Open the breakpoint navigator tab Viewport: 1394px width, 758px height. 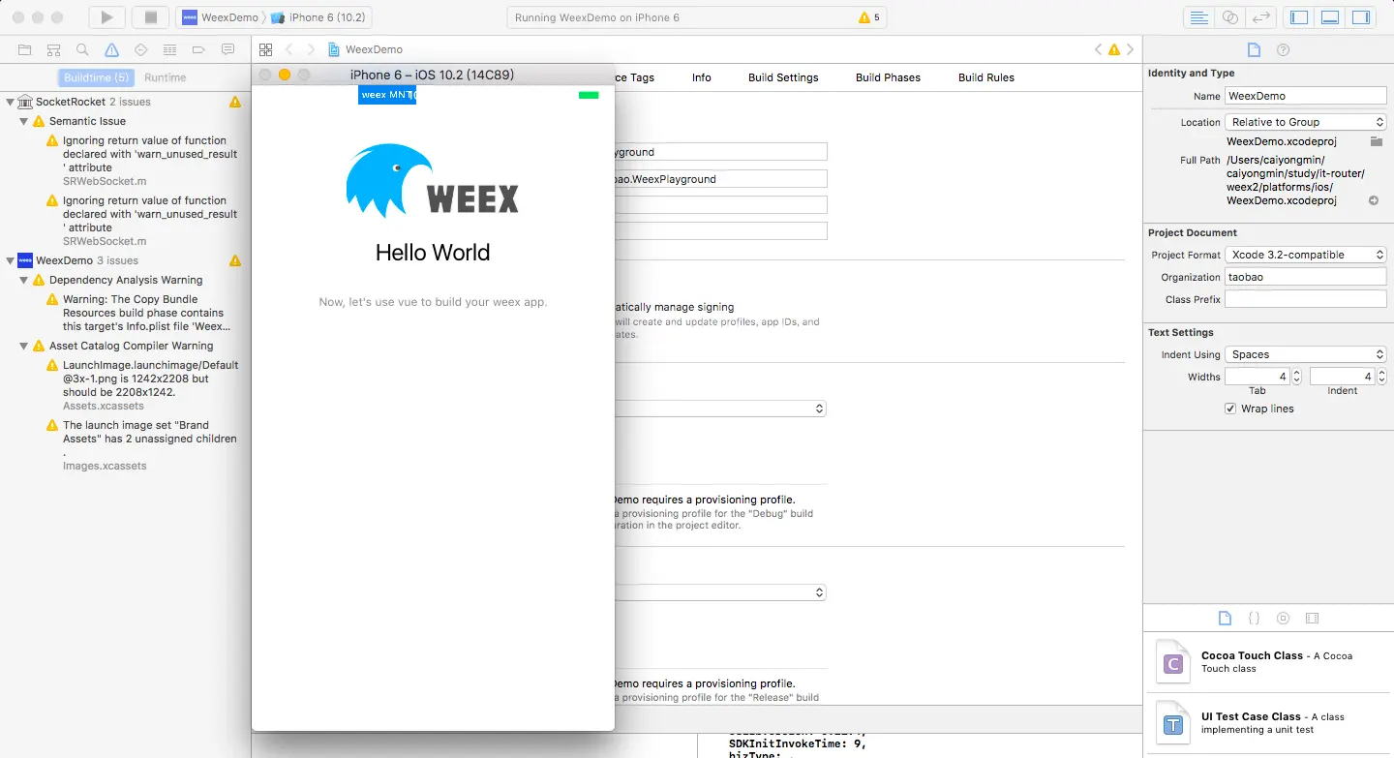tap(198, 49)
